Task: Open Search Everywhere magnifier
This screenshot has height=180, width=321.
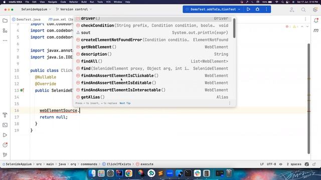Action: click(x=303, y=9)
